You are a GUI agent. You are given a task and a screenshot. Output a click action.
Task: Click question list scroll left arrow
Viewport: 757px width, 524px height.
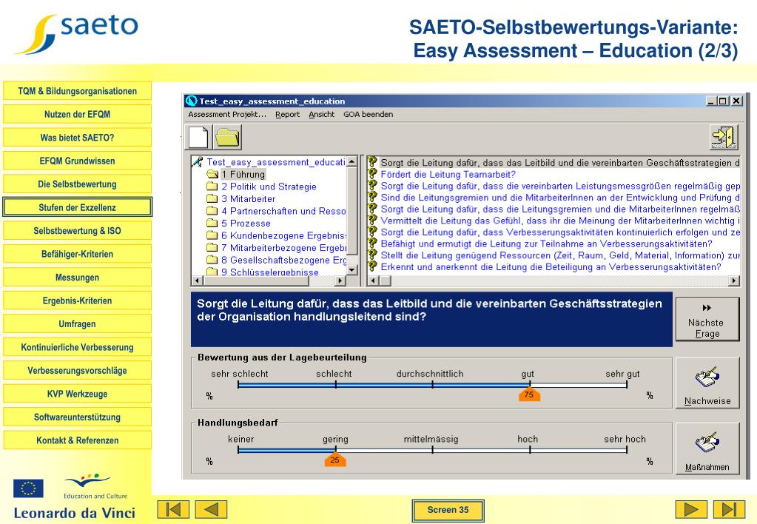[x=373, y=280]
